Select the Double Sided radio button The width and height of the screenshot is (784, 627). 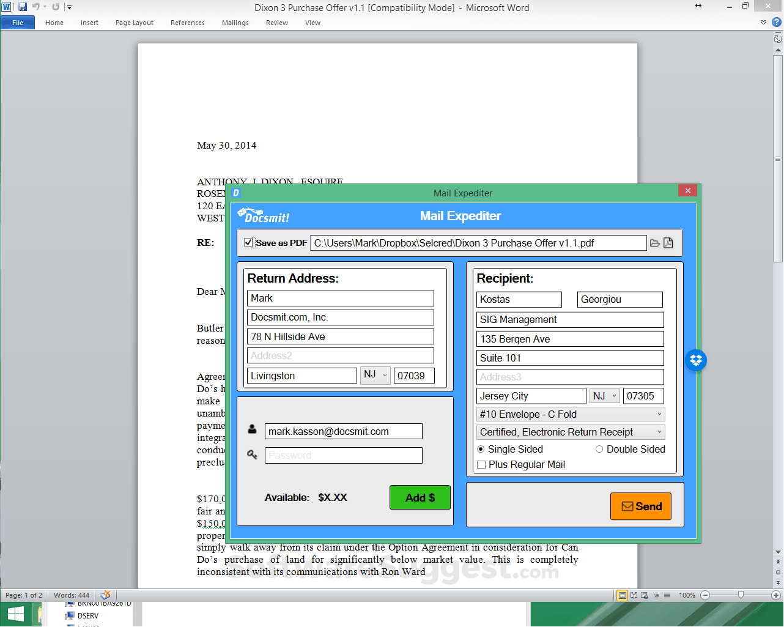tap(599, 449)
